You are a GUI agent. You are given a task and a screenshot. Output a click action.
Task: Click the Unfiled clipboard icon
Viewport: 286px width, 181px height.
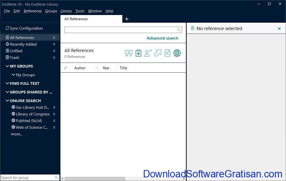coord(7,51)
